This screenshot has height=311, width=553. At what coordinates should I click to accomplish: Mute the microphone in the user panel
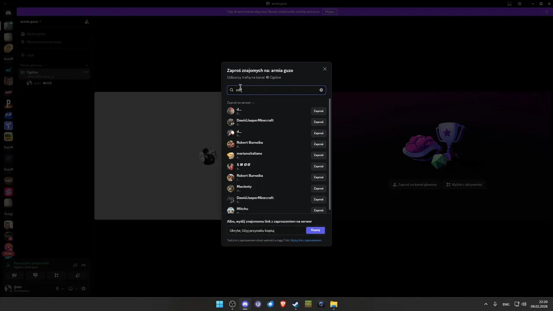[57, 289]
